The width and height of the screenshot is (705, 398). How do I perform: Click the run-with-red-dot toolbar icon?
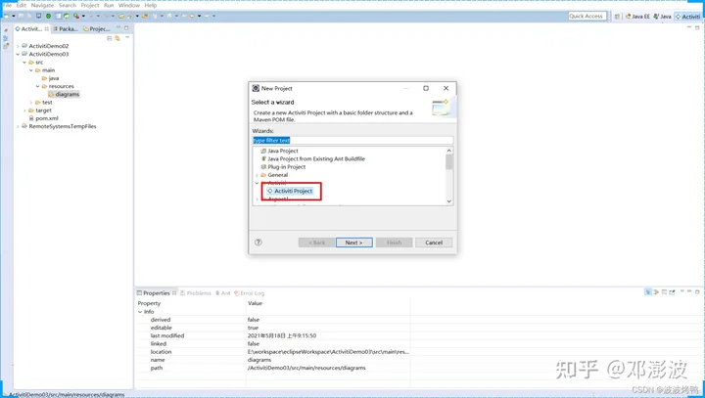[76, 16]
